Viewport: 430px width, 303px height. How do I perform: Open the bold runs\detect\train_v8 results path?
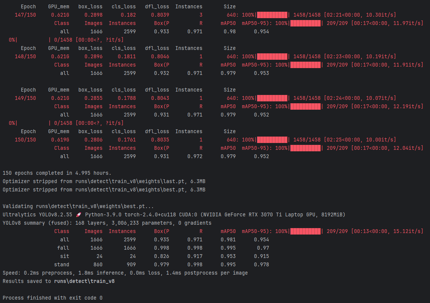pos(84,281)
